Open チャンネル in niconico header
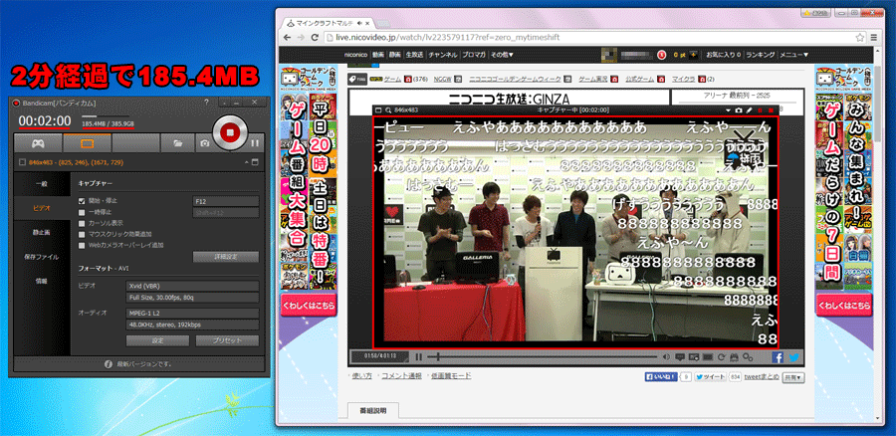The width and height of the screenshot is (896, 436). pyautogui.click(x=443, y=55)
